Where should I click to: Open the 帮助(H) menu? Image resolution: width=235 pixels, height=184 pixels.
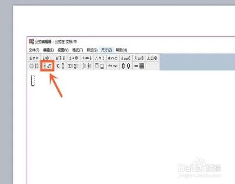(122, 50)
